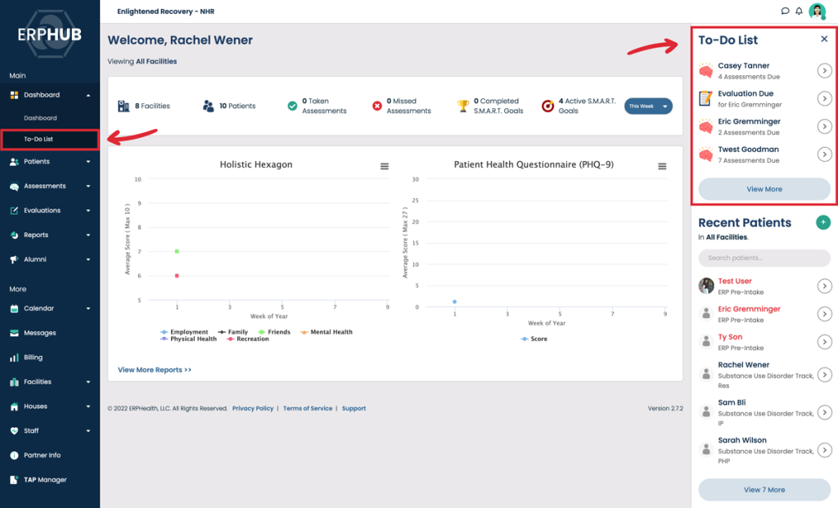
Task: Click the Search patients field
Action: [x=764, y=258]
